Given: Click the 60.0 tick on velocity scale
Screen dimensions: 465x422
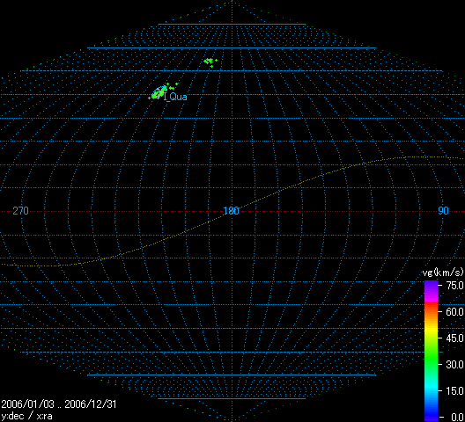Looking at the screenshot, I should [454, 312].
